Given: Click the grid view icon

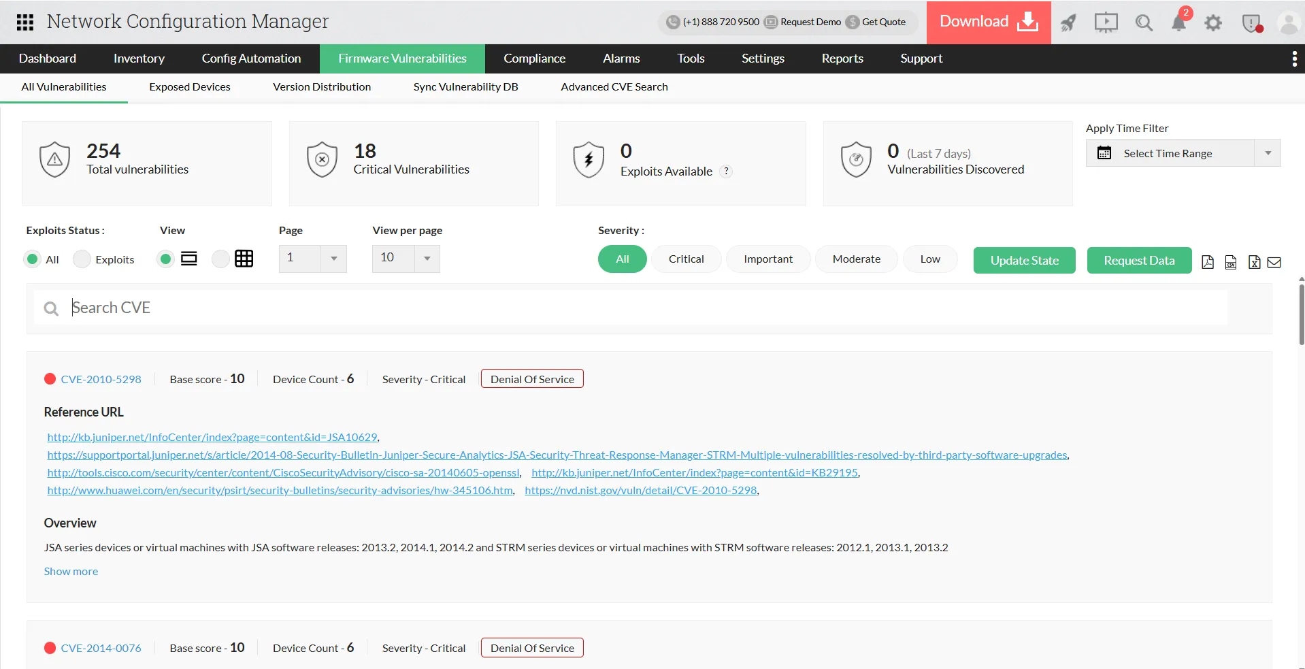Looking at the screenshot, I should [244, 259].
